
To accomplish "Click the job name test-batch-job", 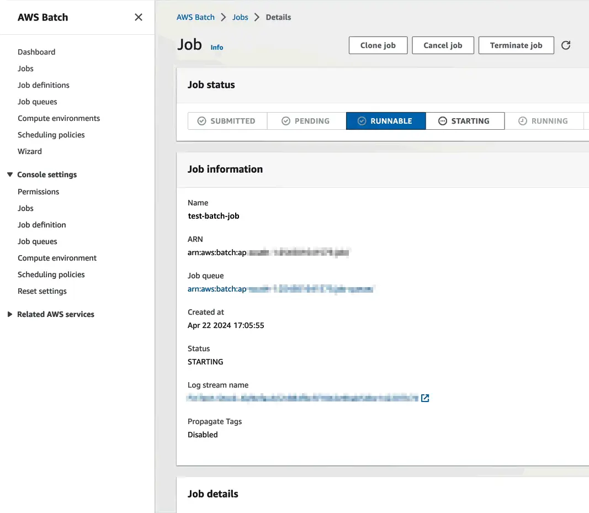I will (214, 216).
